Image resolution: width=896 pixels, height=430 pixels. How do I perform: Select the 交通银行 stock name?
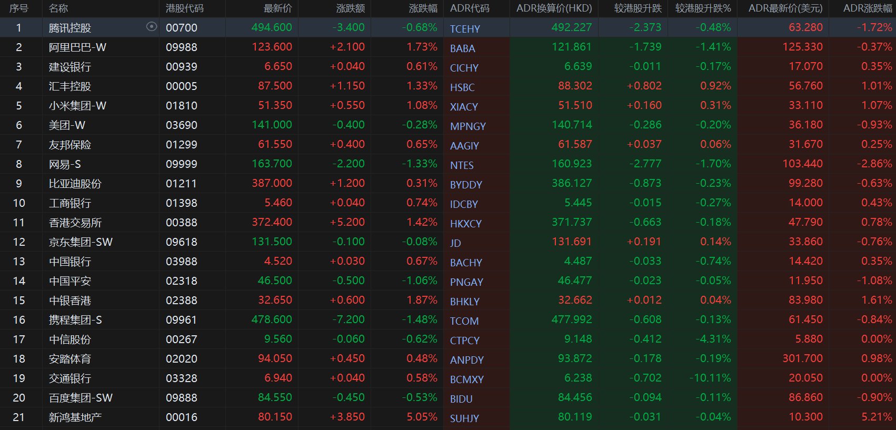(x=70, y=378)
